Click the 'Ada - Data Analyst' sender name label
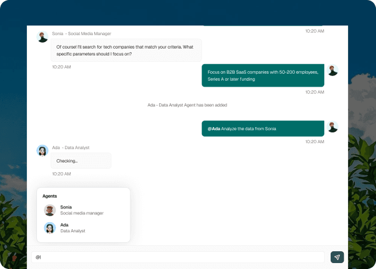 click(x=71, y=147)
